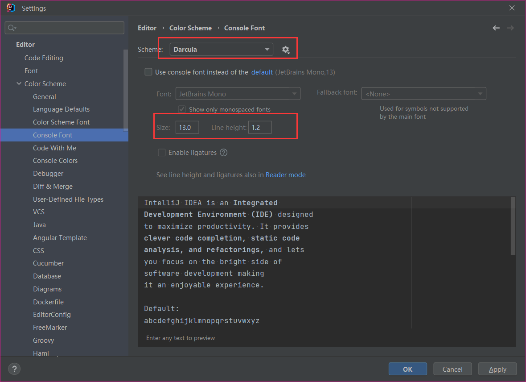Click the Size input field
This screenshot has width=526, height=382.
(187, 127)
